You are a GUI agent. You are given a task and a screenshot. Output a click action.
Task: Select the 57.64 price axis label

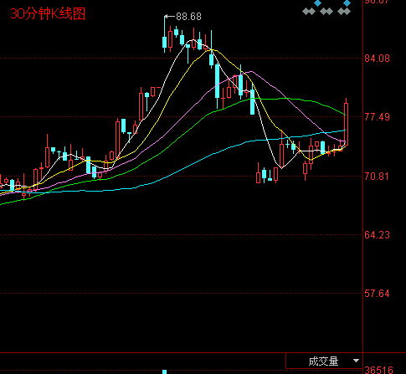pos(377,294)
